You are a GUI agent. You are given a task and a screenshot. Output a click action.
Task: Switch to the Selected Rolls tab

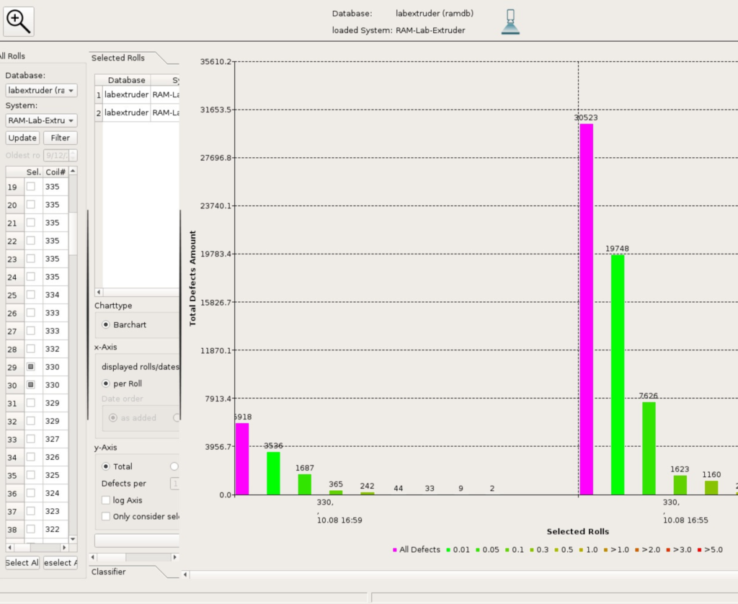coord(118,58)
